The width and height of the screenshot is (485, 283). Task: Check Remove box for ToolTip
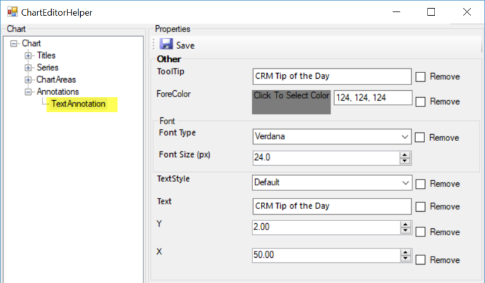[x=421, y=77]
